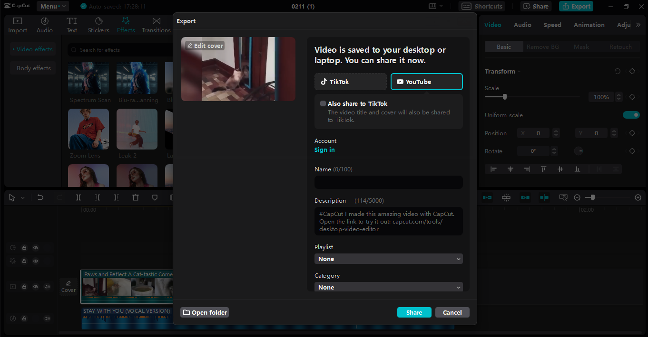
Task: Lock the main video track
Action: coord(24,287)
